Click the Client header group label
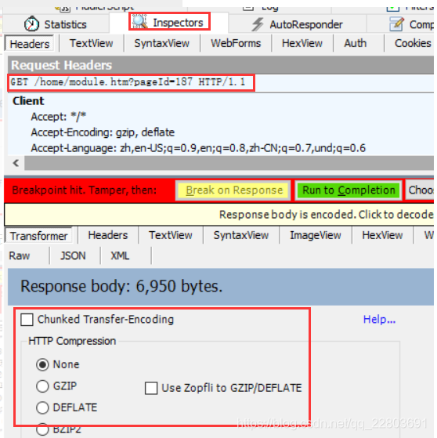 pos(28,101)
